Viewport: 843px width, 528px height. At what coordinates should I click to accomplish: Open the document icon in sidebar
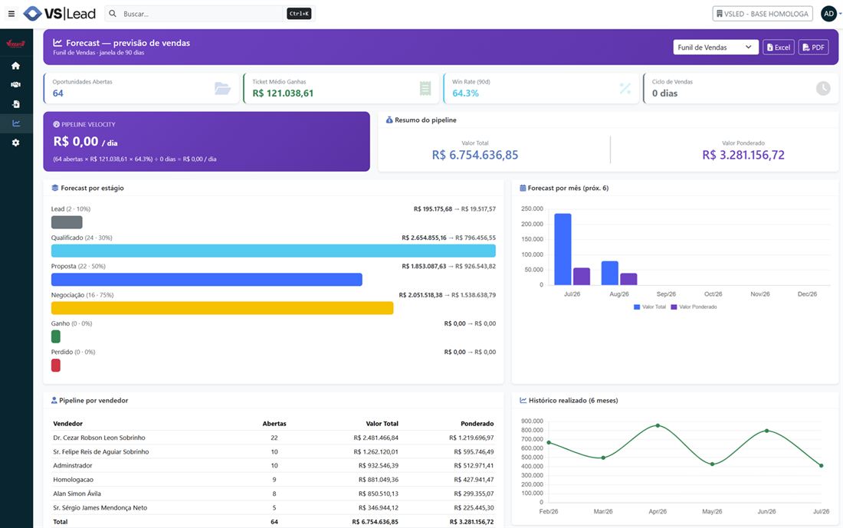click(x=16, y=103)
